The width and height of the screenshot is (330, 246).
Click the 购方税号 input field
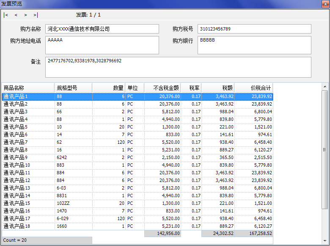254,29
